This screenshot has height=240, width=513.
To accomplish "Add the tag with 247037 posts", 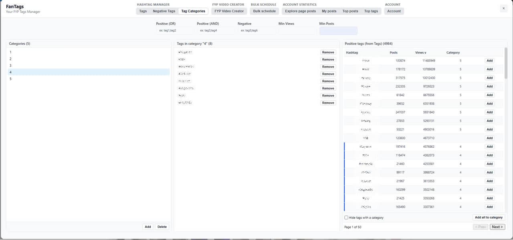I will click(489, 112).
